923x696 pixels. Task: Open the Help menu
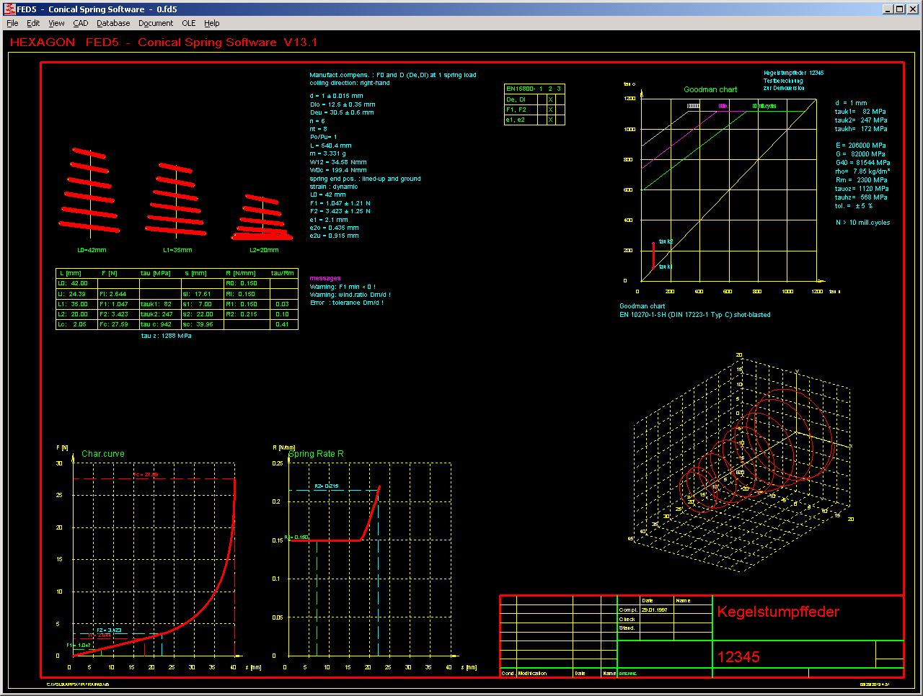(x=211, y=23)
